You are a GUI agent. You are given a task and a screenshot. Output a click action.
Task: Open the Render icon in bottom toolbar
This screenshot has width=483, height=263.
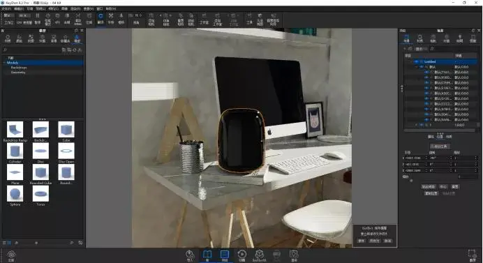tap(294, 255)
